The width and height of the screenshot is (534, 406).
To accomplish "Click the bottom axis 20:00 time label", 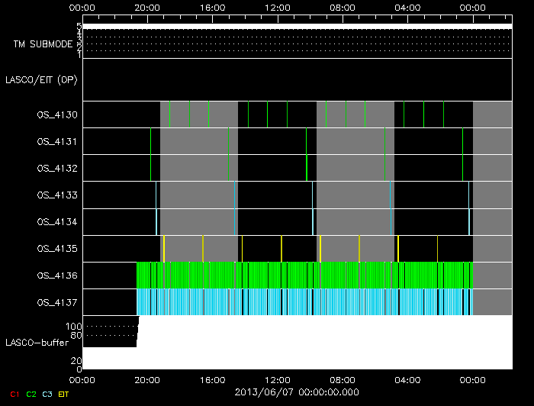I will [147, 380].
